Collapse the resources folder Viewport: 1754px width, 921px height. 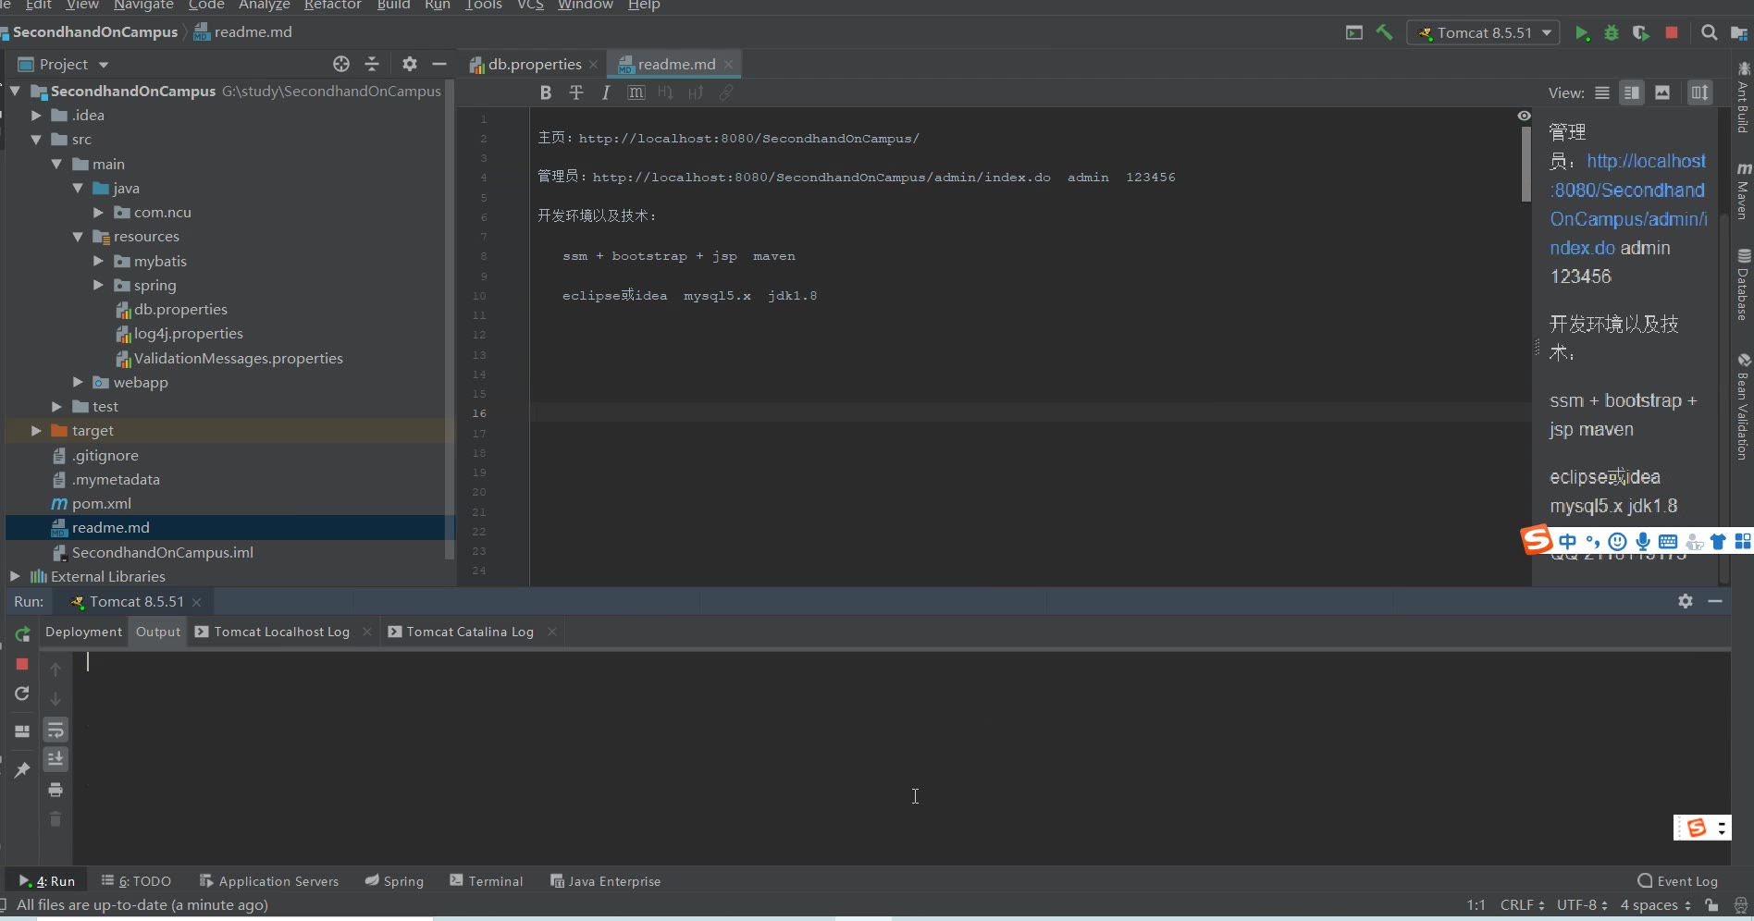click(x=78, y=237)
